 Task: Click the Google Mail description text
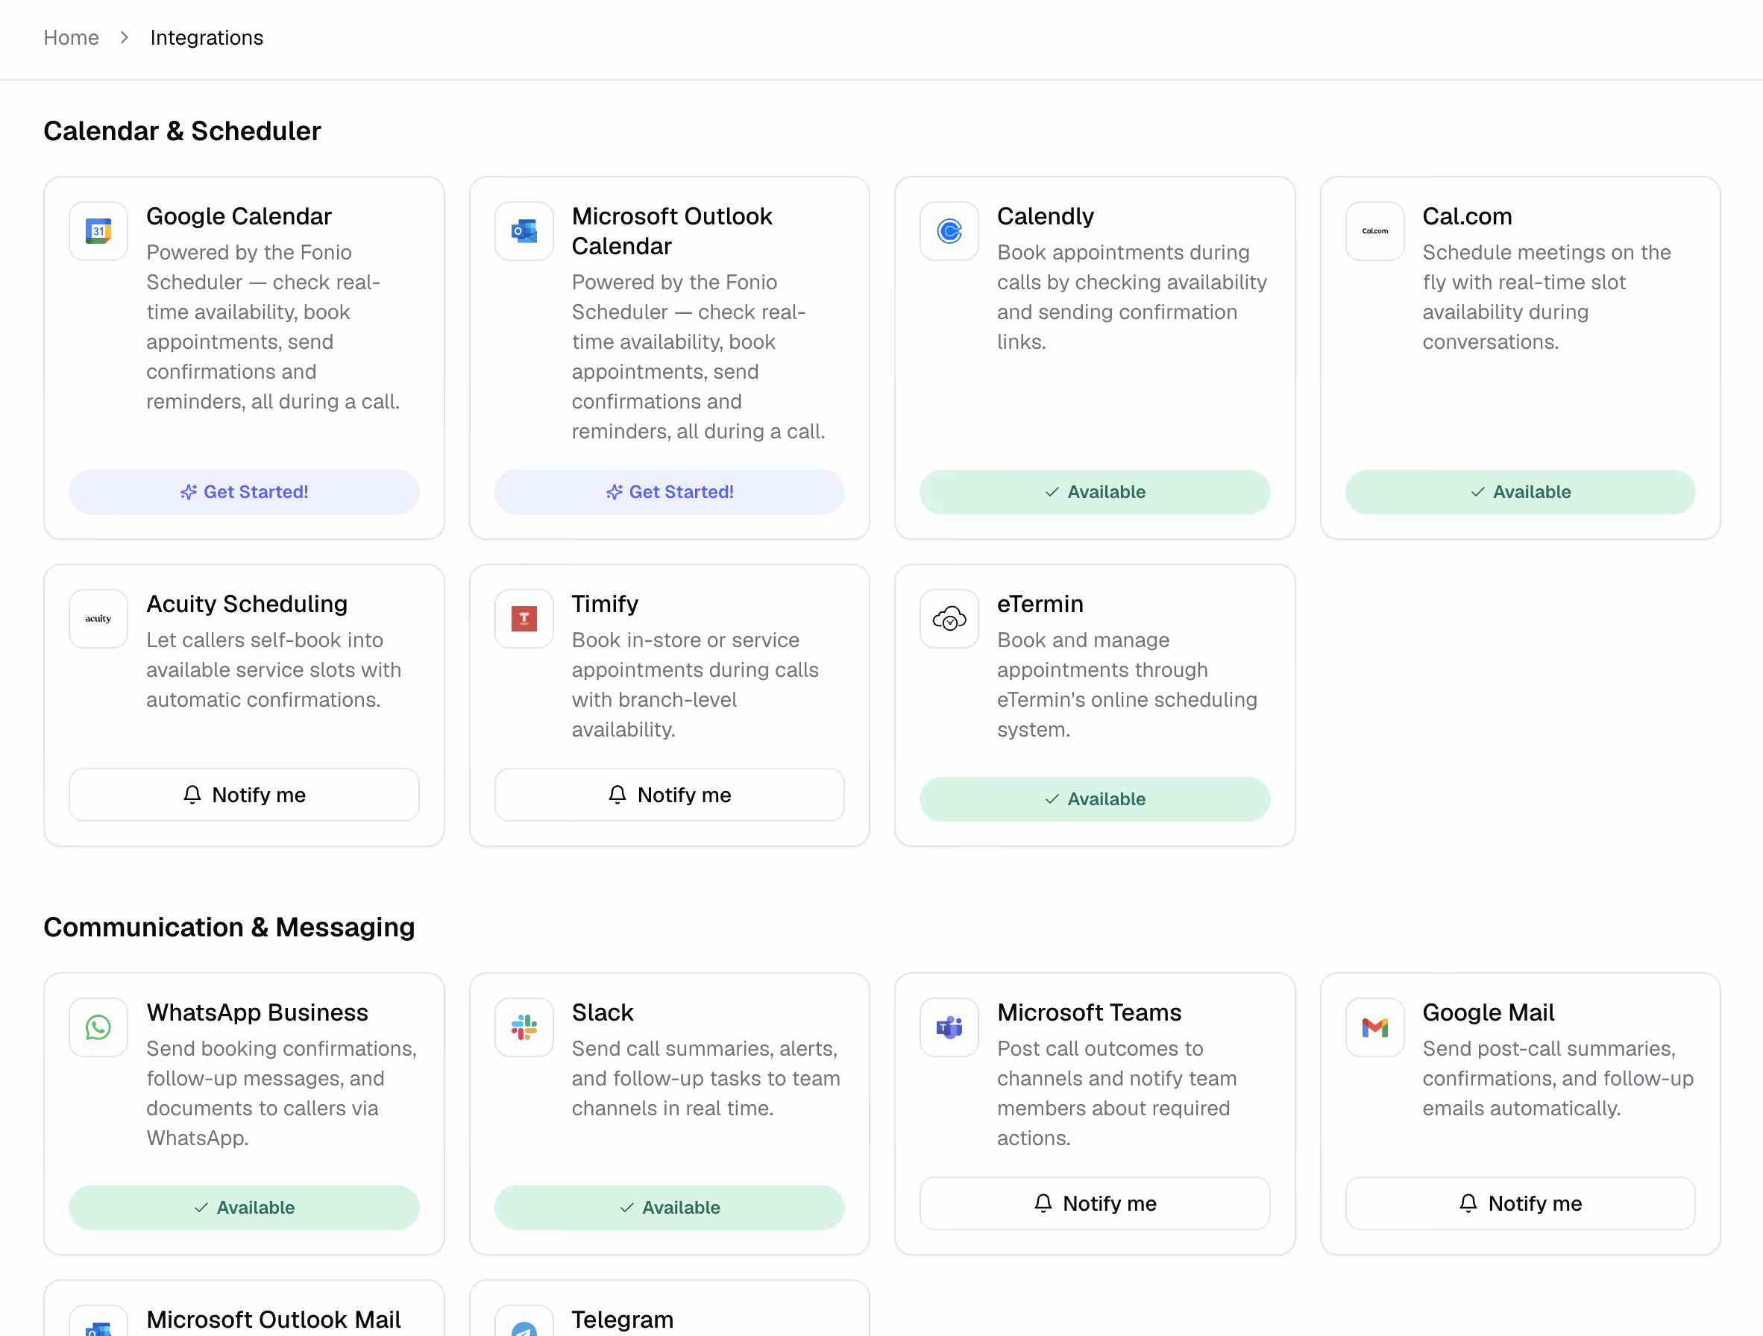tap(1557, 1079)
